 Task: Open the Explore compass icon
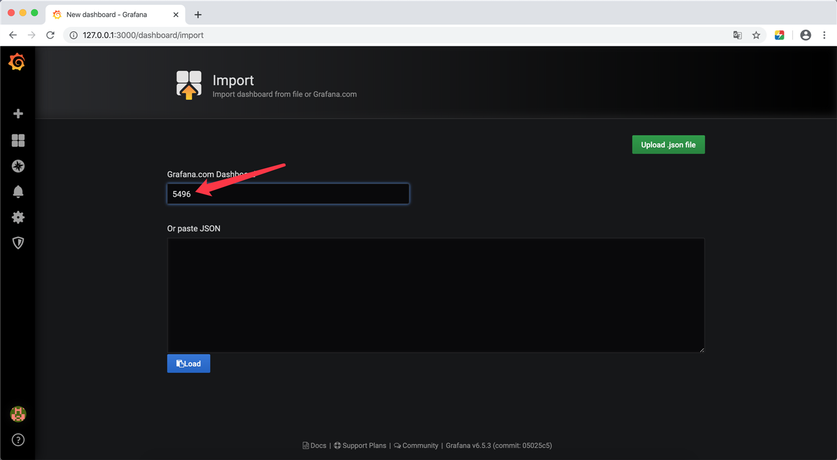pos(18,166)
